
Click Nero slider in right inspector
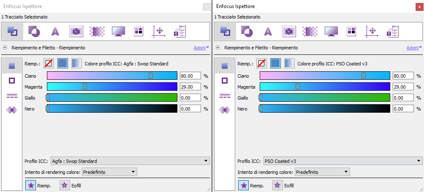click(x=325, y=108)
